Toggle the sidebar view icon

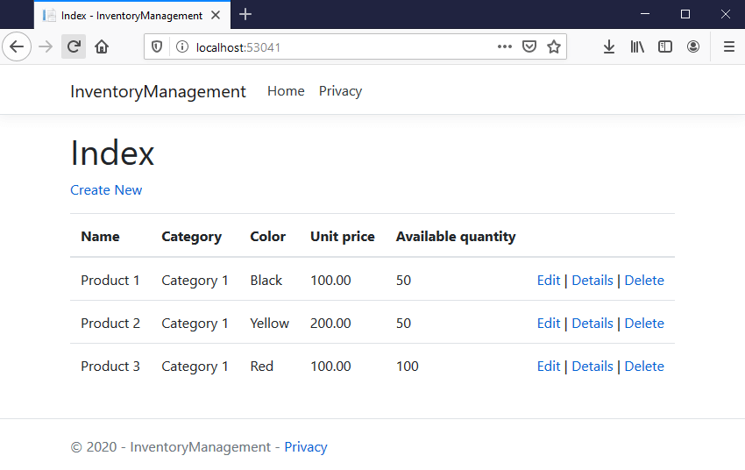pos(665,46)
